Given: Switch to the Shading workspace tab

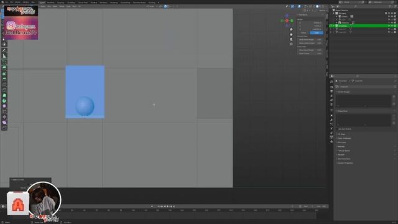Looking at the screenshot, I should (x=94, y=2).
